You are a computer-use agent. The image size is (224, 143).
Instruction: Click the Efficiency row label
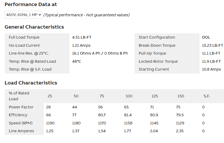click(x=18, y=115)
